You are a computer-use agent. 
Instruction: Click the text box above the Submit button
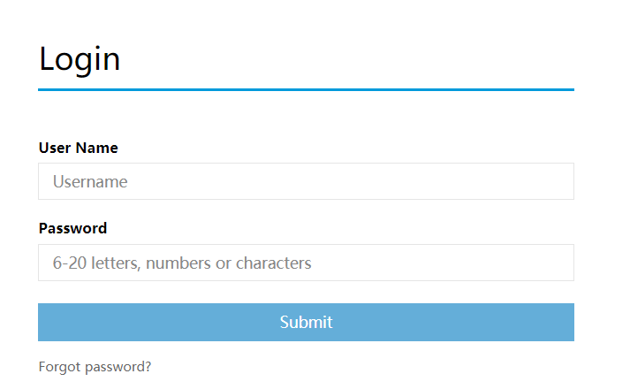[x=306, y=263]
